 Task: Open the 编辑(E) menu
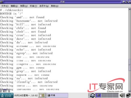coord(14,6)
